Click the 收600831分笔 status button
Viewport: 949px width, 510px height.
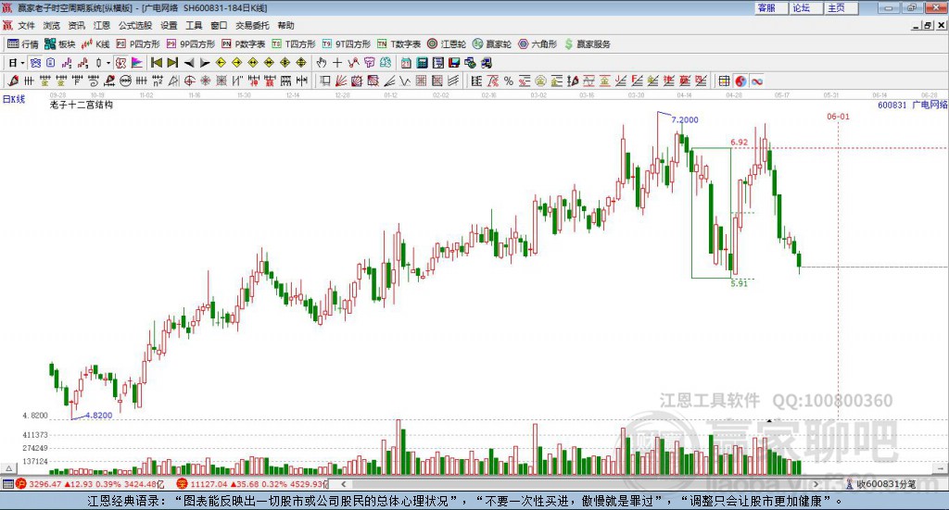pos(881,484)
